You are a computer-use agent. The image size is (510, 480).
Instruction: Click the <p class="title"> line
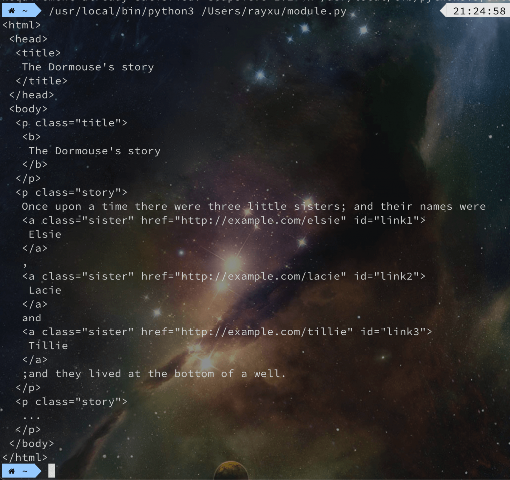[72, 123]
